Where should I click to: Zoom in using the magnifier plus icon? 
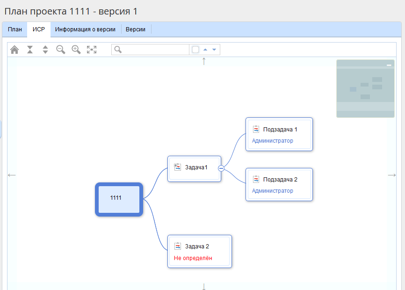pyautogui.click(x=76, y=50)
